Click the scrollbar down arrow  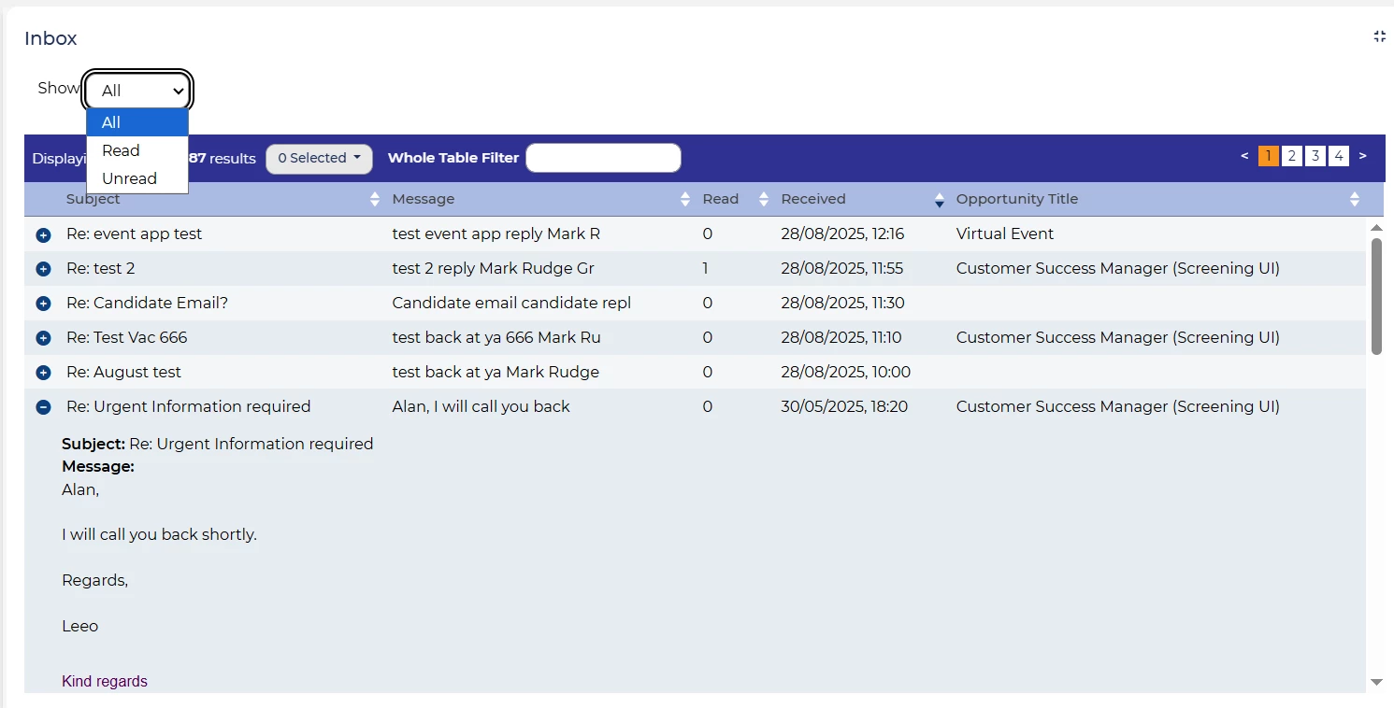[1376, 683]
